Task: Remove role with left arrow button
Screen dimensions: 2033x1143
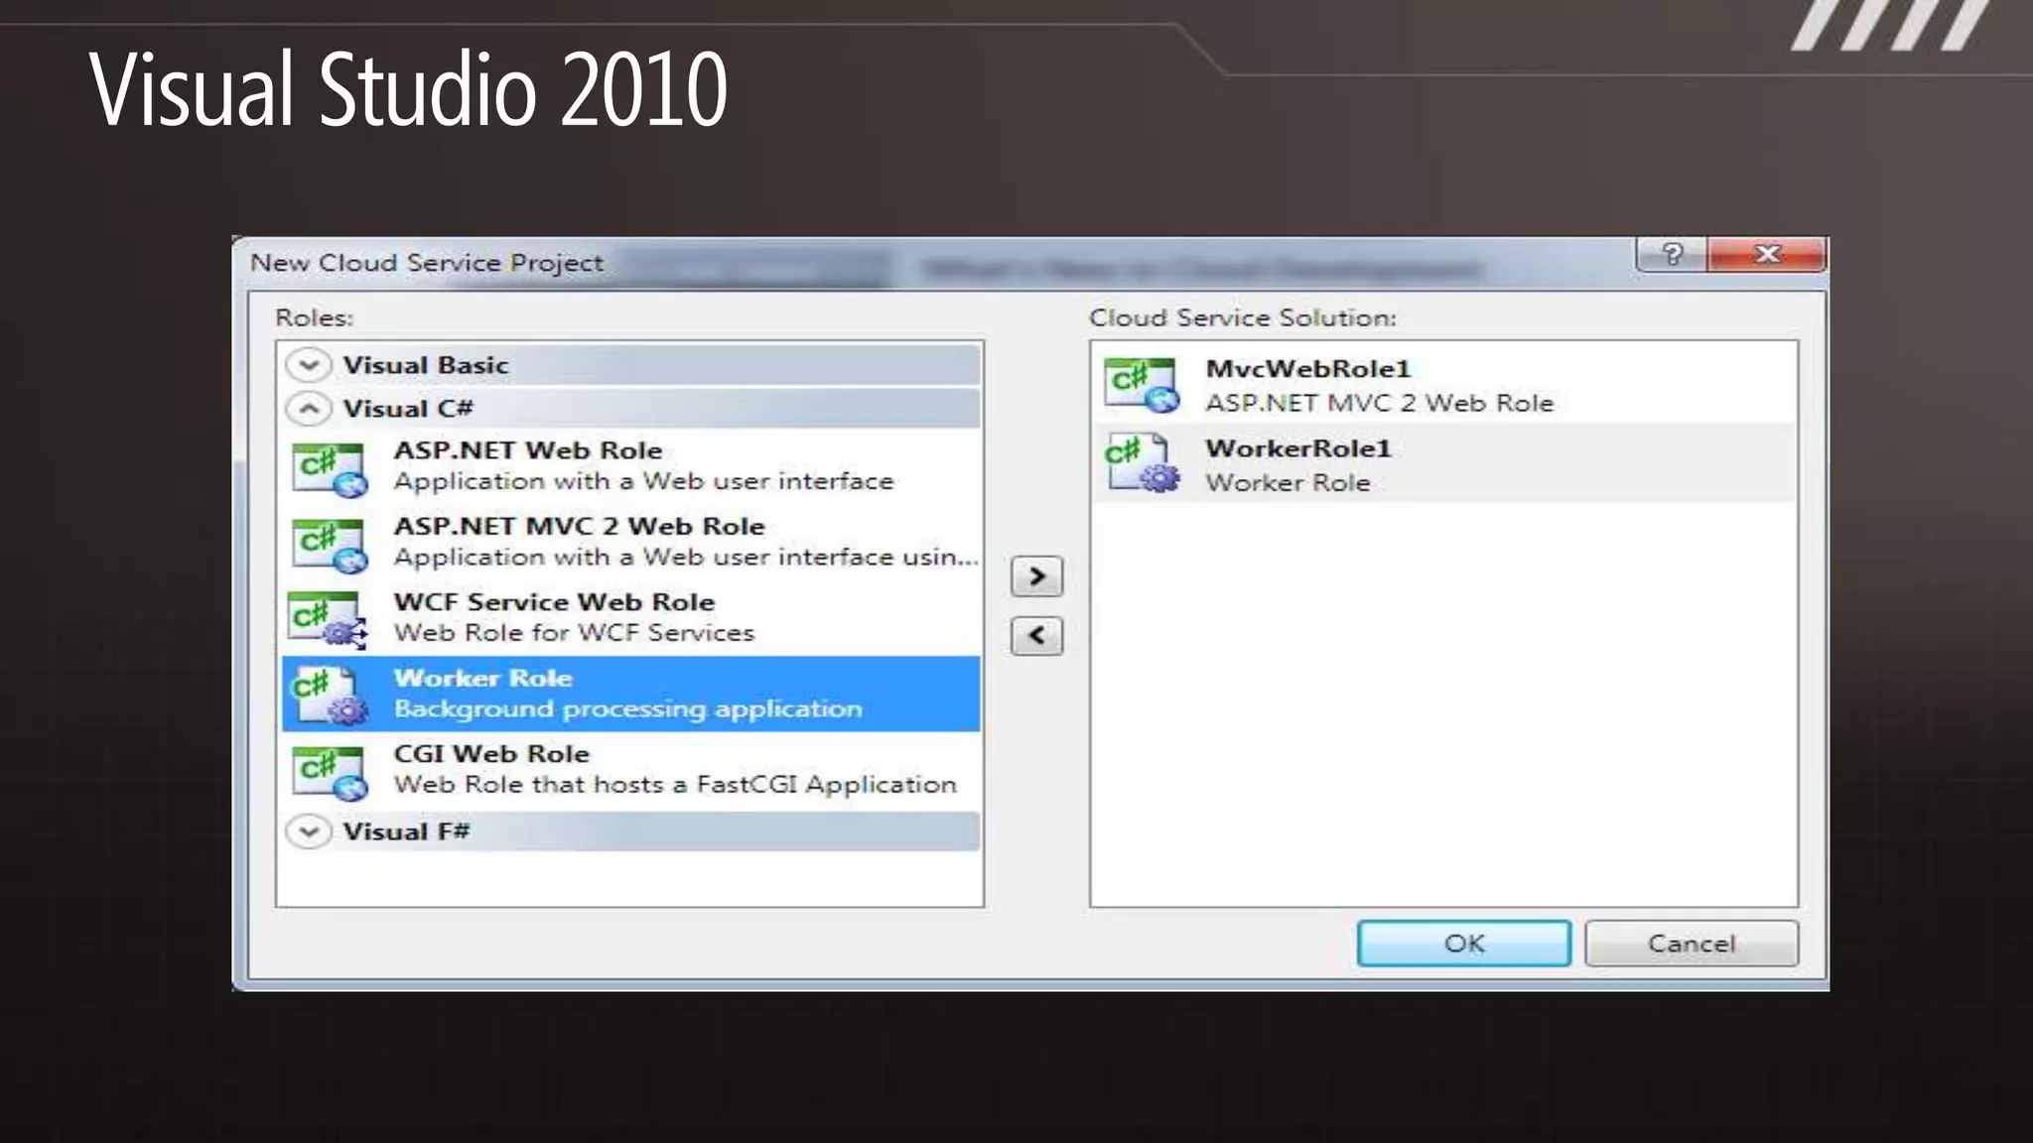Action: point(1036,636)
